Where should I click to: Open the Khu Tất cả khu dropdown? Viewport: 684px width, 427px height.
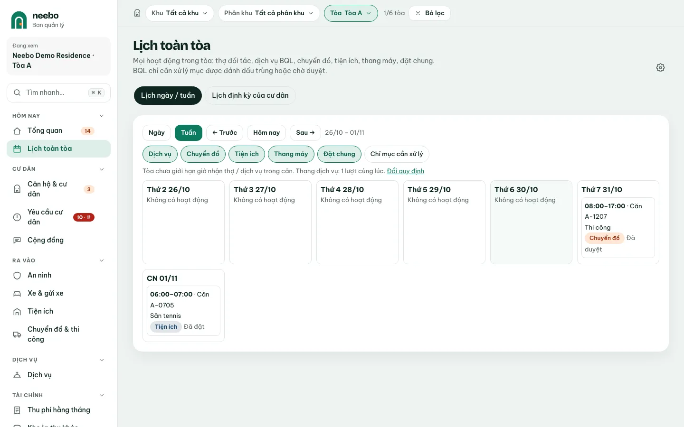180,13
